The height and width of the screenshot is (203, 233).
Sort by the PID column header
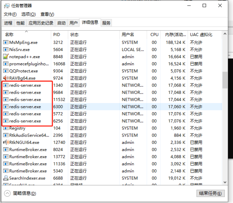[60, 34]
